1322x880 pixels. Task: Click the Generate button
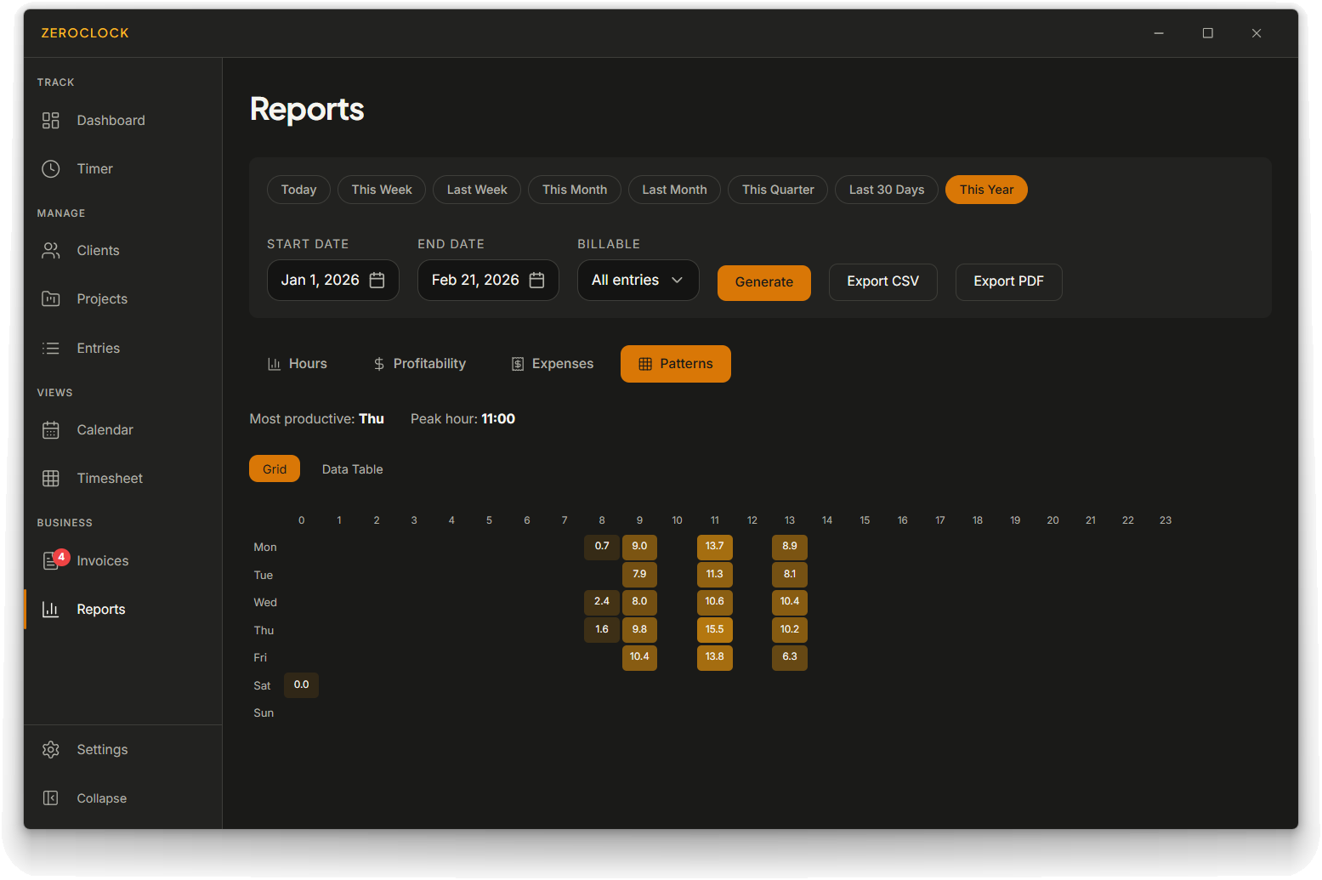click(763, 282)
